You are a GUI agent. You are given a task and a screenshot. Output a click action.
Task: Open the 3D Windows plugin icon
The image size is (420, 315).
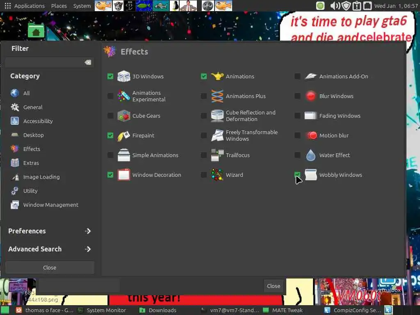tap(124, 76)
